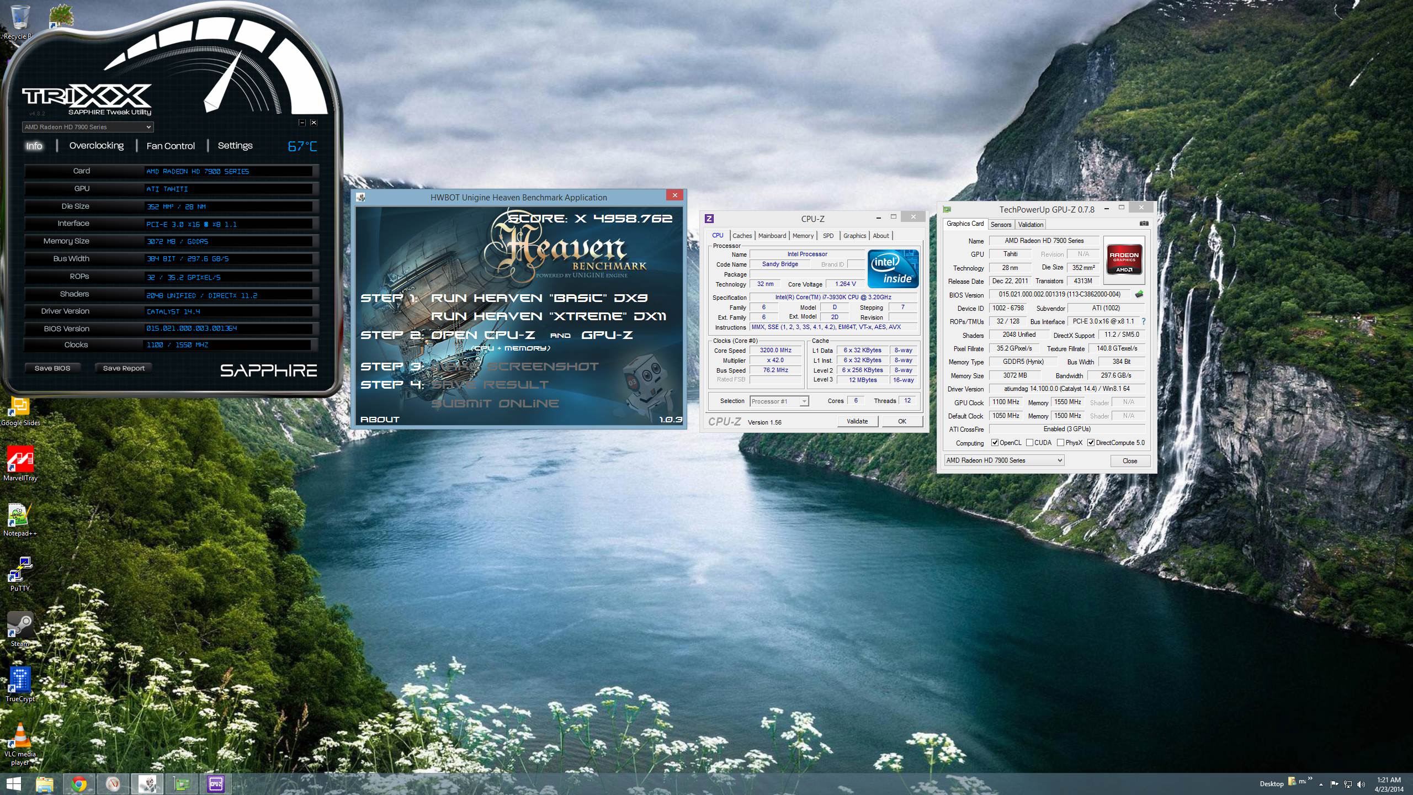Expand GPU-Z card selection dropdown

coord(1059,460)
